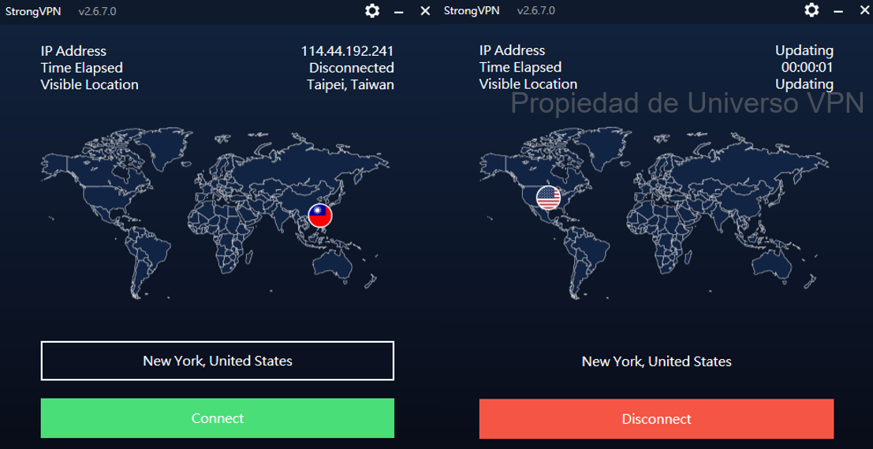Click the green Connect button
This screenshot has height=449, width=873.
[x=217, y=417]
